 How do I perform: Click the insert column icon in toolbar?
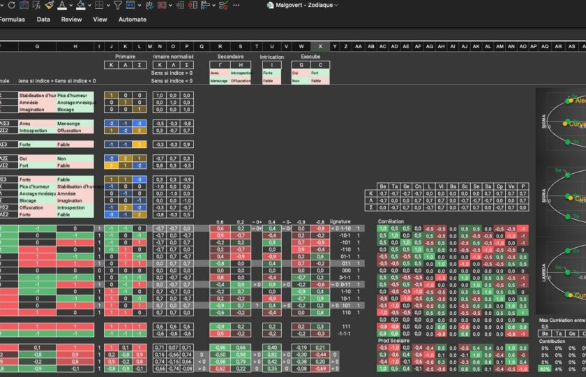click(x=180, y=5)
